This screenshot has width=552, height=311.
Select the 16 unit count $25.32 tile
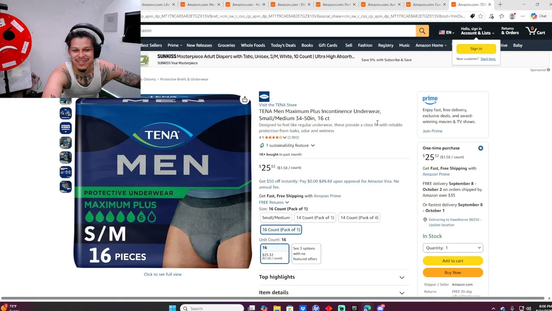tap(275, 254)
